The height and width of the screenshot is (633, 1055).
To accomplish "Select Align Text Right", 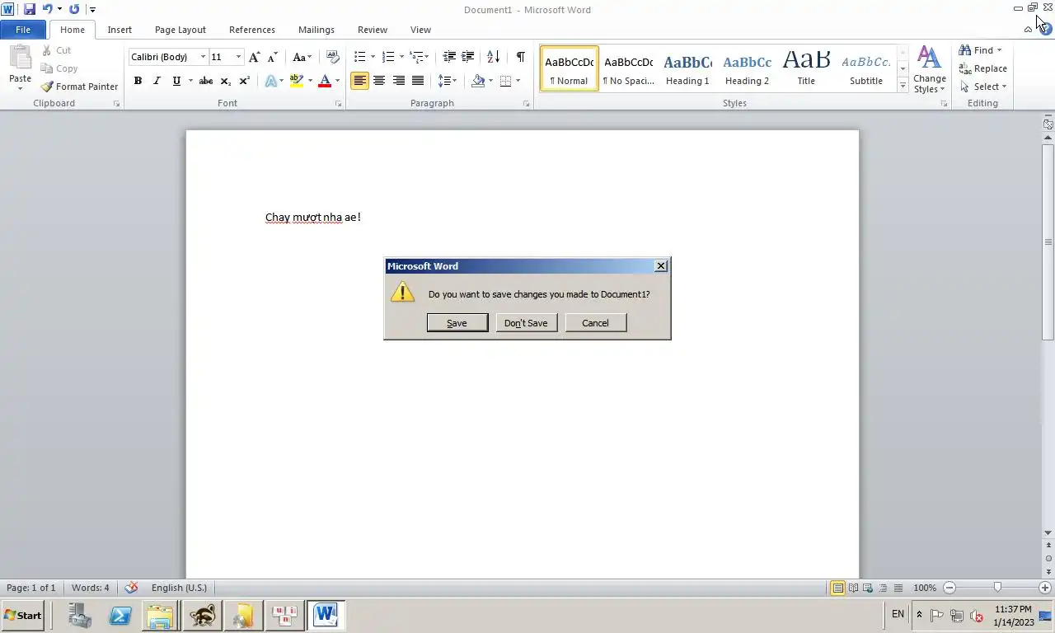I will point(399,81).
